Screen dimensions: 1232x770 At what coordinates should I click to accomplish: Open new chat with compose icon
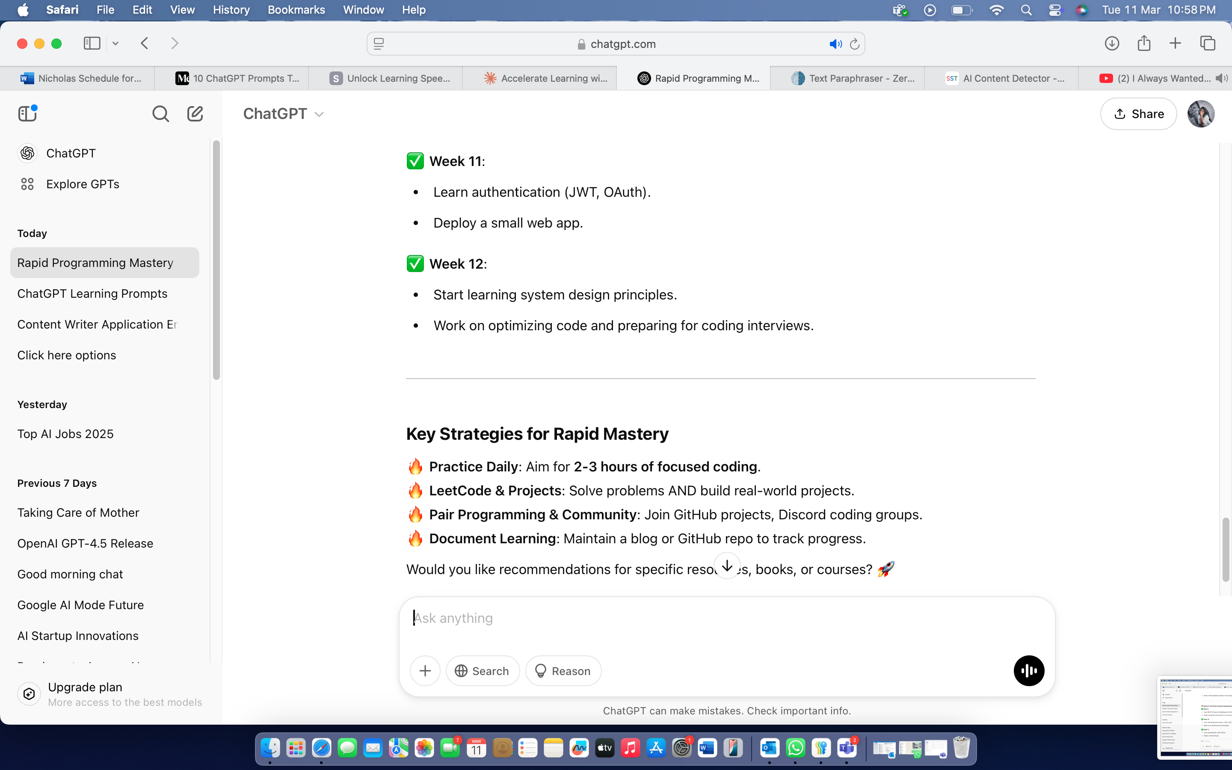click(x=195, y=113)
